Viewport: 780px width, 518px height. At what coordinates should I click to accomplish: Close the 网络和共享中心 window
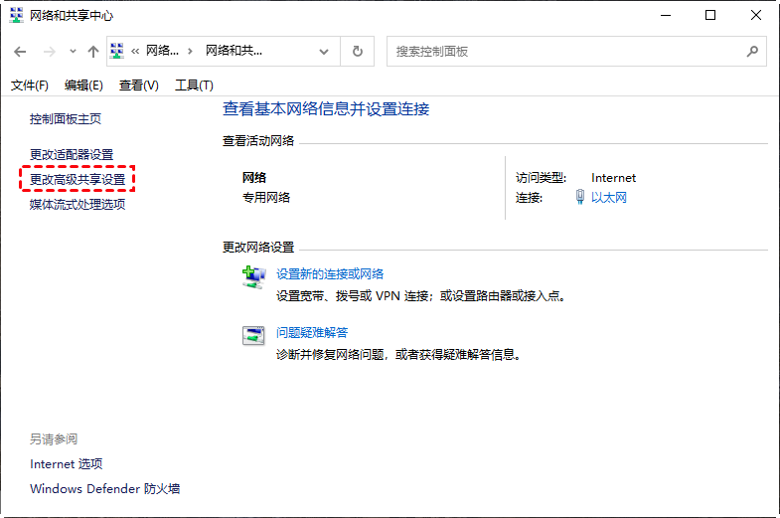pyautogui.click(x=755, y=16)
